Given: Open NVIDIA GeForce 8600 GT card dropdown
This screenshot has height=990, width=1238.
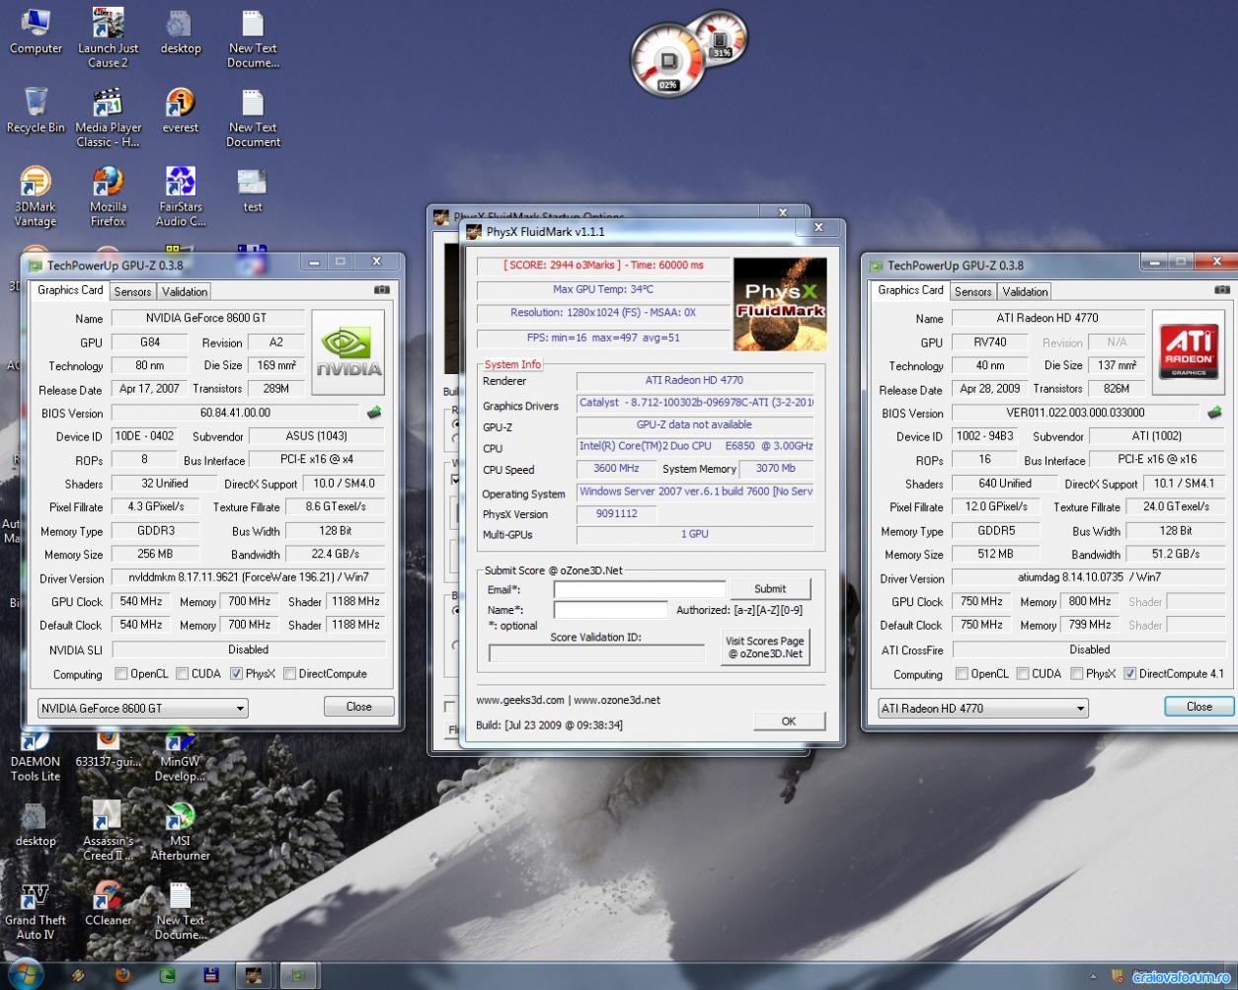Looking at the screenshot, I should [143, 709].
